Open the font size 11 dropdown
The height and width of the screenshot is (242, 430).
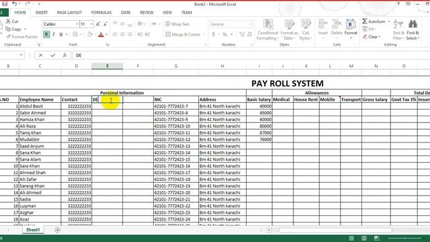(91, 24)
